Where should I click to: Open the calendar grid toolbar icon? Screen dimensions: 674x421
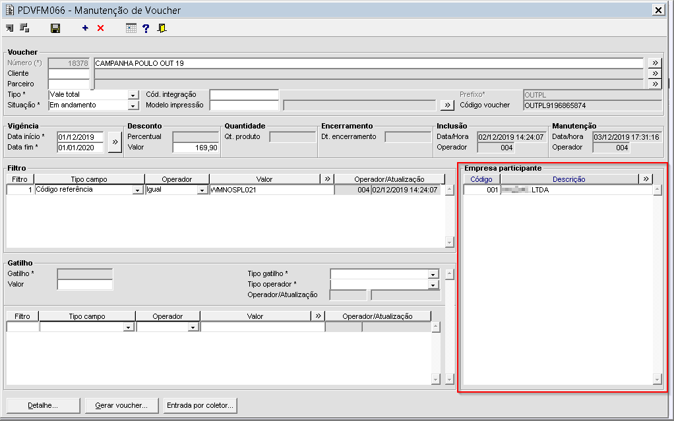(131, 28)
